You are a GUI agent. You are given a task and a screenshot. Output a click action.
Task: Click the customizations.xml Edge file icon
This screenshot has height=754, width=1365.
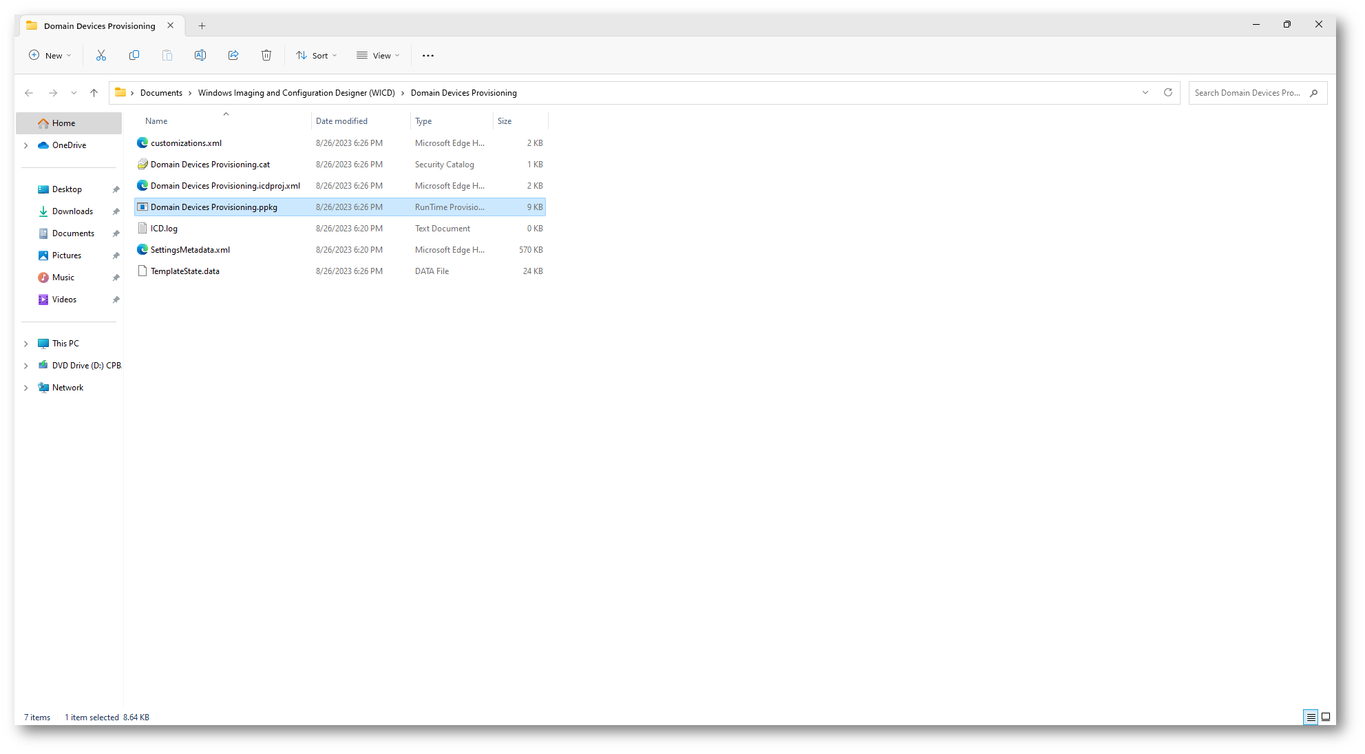pos(142,143)
